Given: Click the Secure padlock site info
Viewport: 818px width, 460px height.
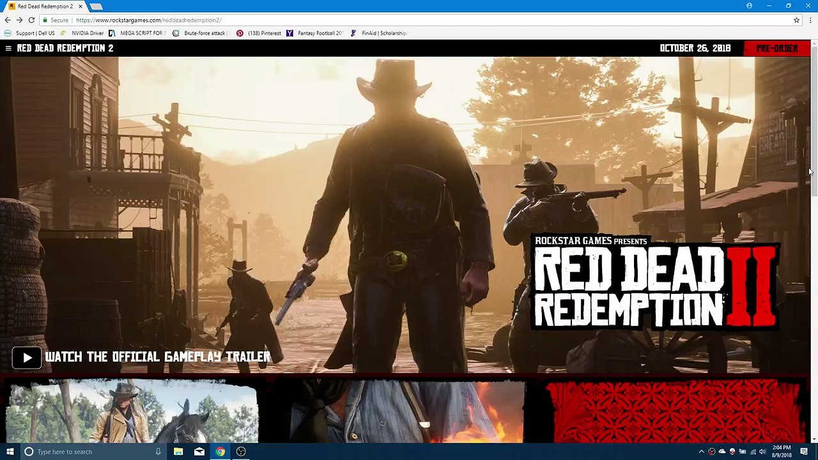Looking at the screenshot, I should coord(55,20).
